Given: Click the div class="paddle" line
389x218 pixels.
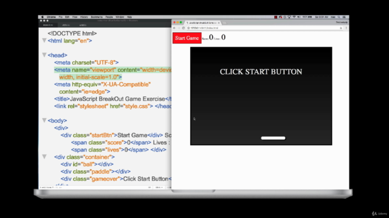Looking at the screenshot, I should 95,171.
